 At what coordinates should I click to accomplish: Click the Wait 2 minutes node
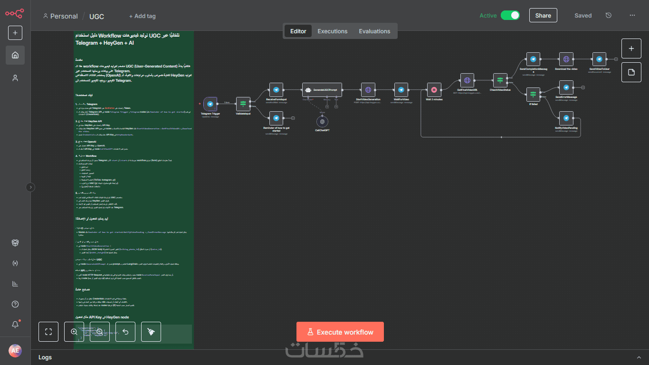point(434,90)
